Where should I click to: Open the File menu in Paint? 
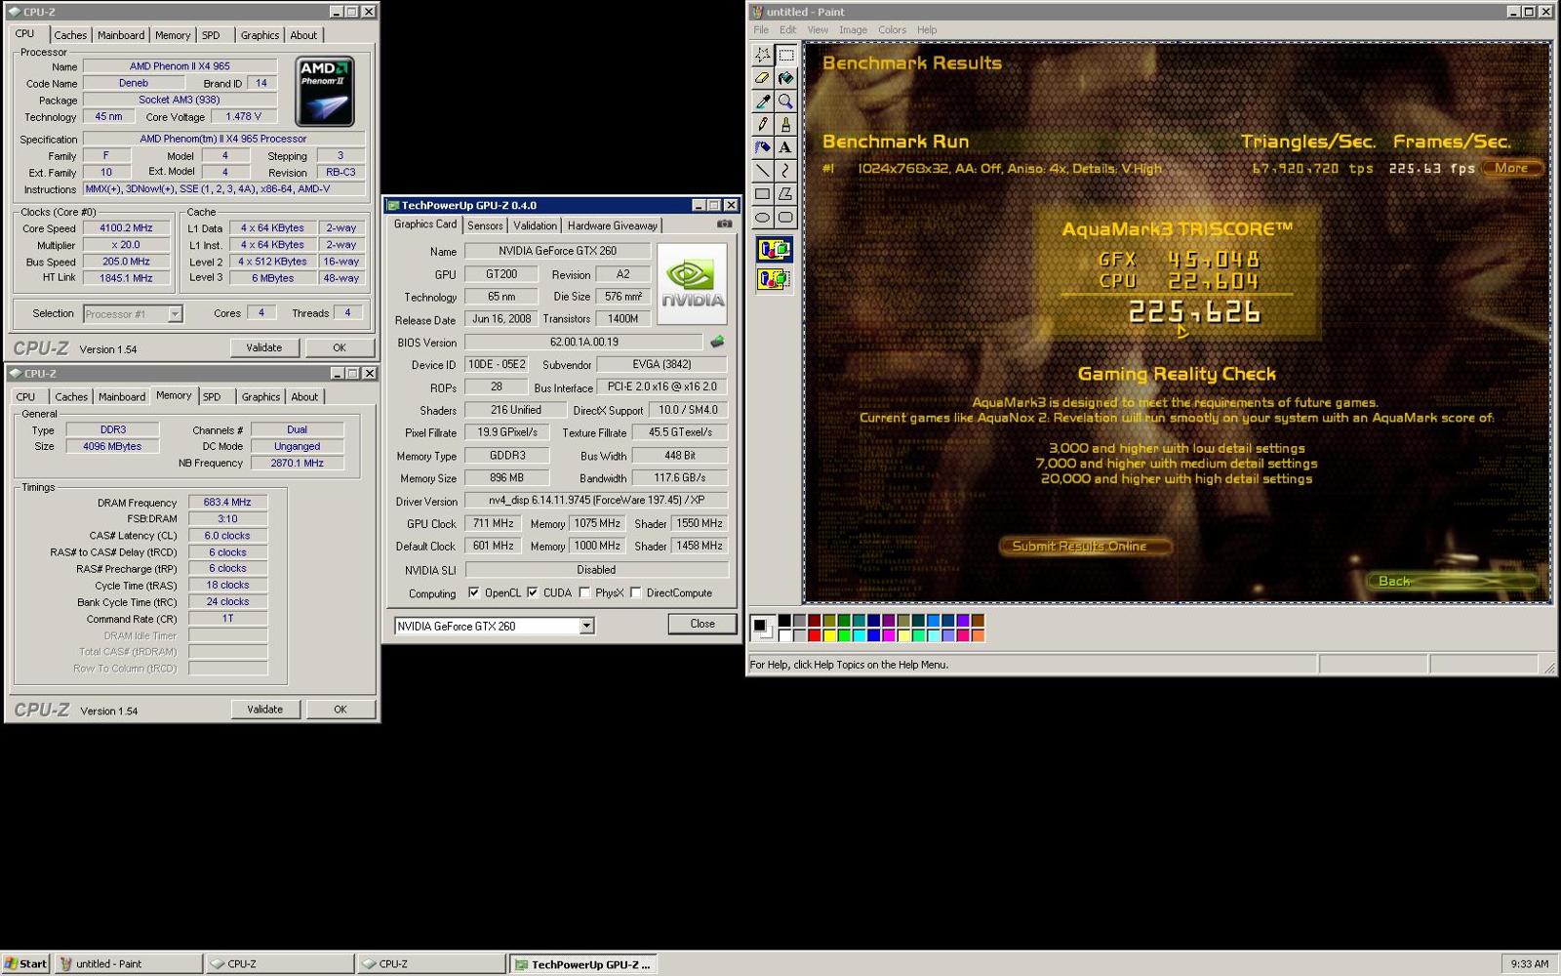click(761, 30)
